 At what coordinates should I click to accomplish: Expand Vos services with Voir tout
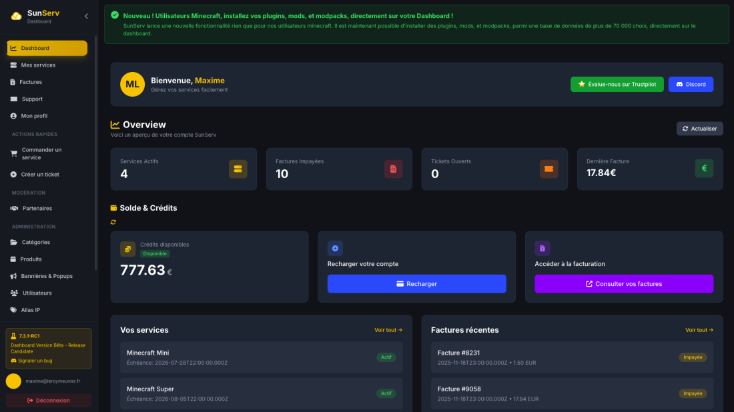click(388, 330)
